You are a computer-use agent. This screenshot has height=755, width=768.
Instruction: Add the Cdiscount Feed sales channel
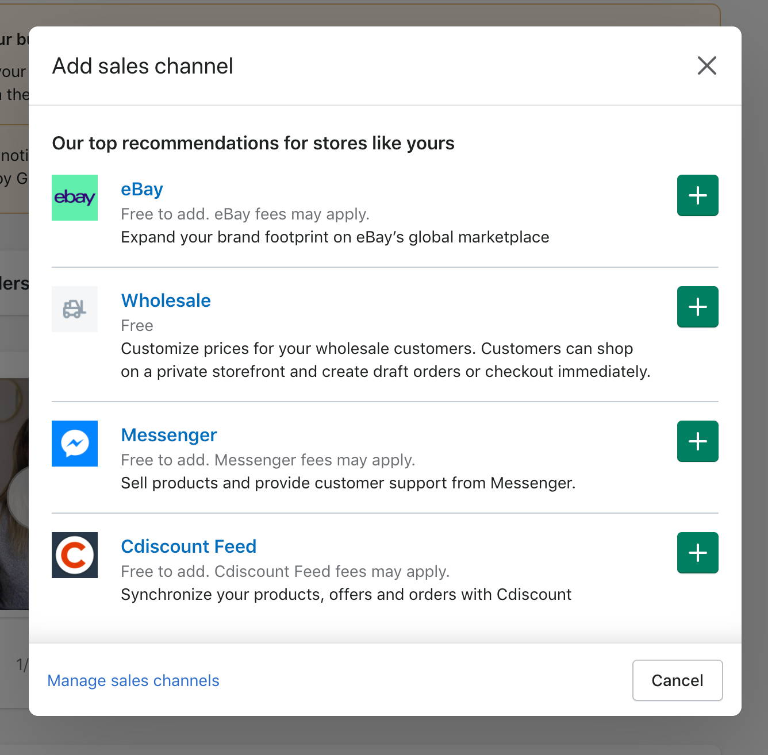(697, 553)
